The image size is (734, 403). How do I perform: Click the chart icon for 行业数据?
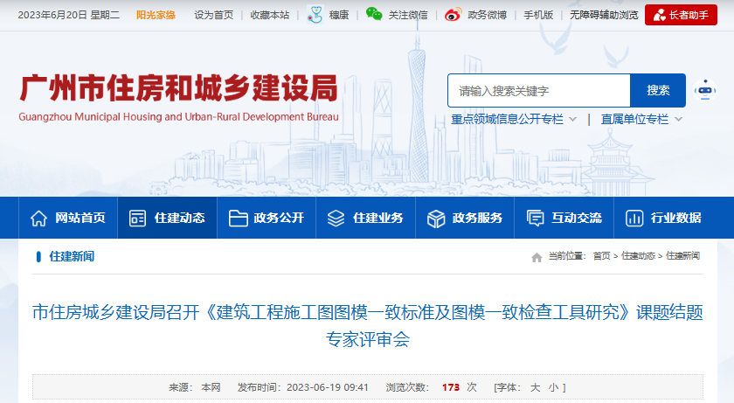(634, 218)
